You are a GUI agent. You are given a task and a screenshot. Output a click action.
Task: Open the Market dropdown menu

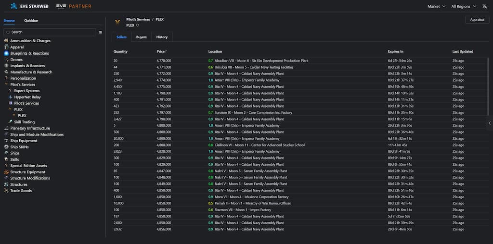436,6
